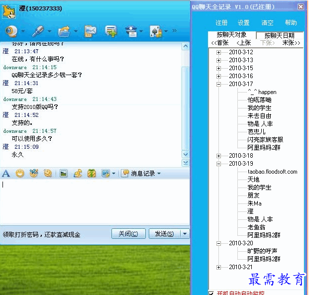Send a file with folder icon
This screenshot has height=295, width=309.
click(x=64, y=31)
